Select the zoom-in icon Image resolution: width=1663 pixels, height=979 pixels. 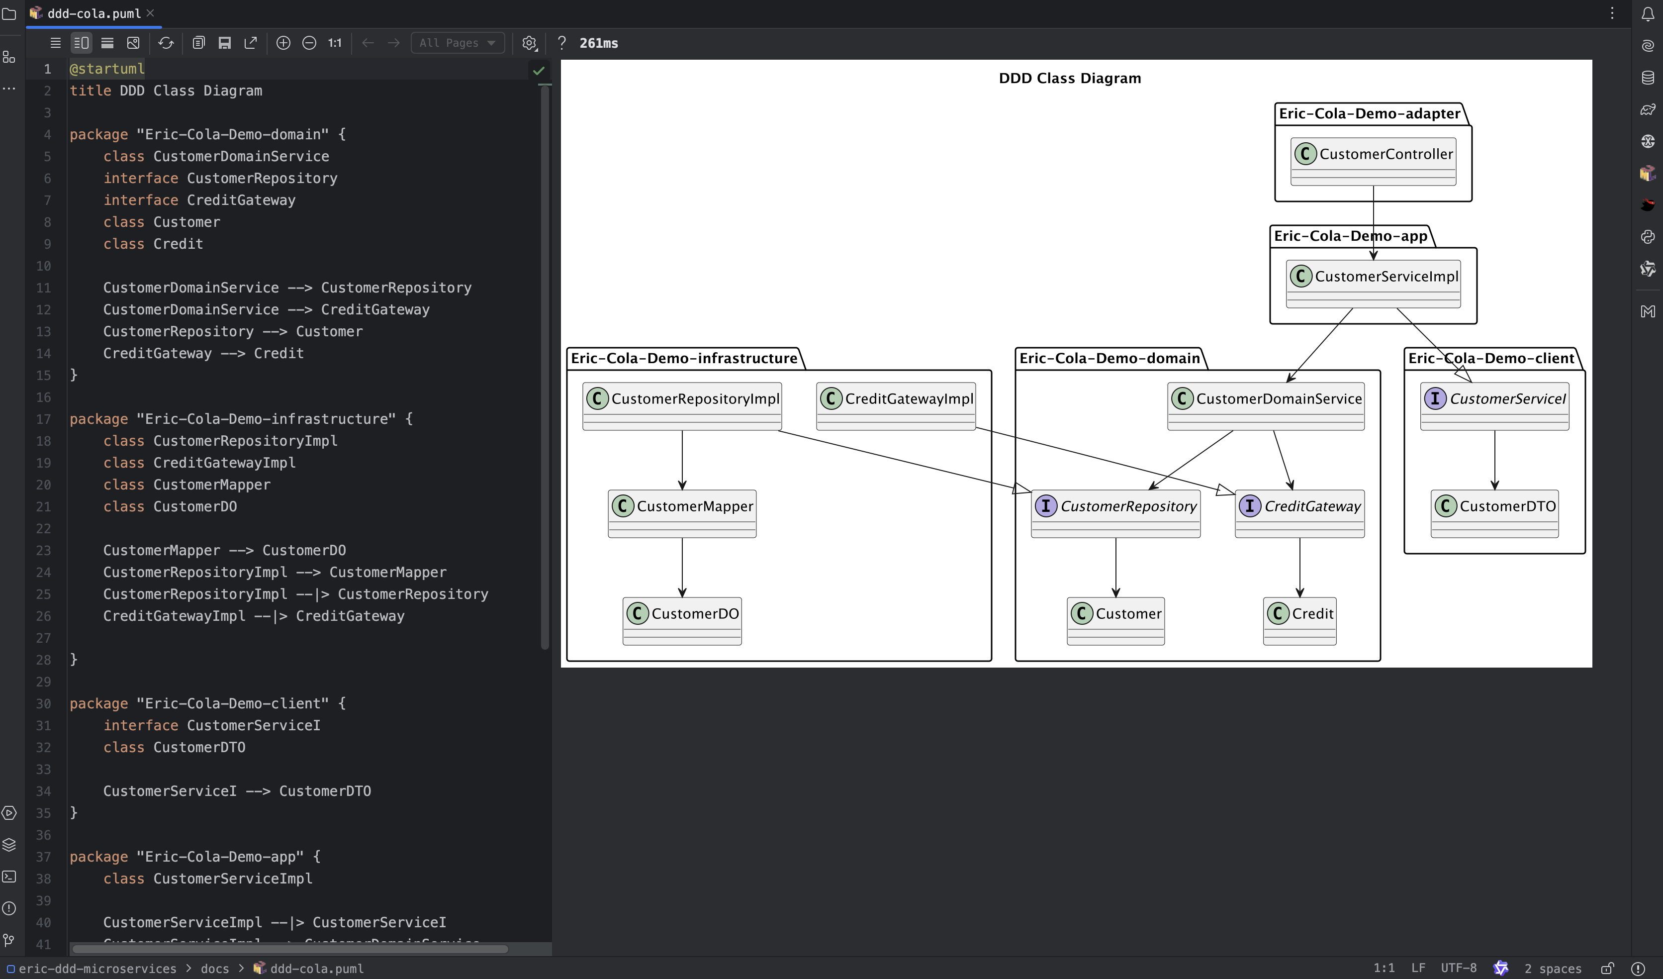pos(283,43)
